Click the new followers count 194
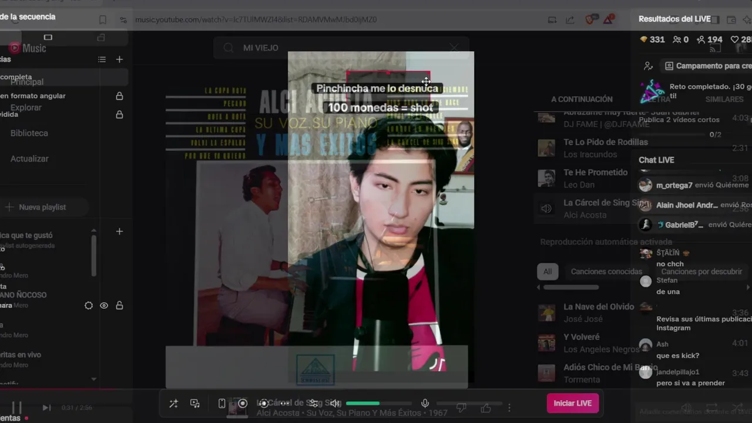Image resolution: width=752 pixels, height=423 pixels. coord(710,39)
